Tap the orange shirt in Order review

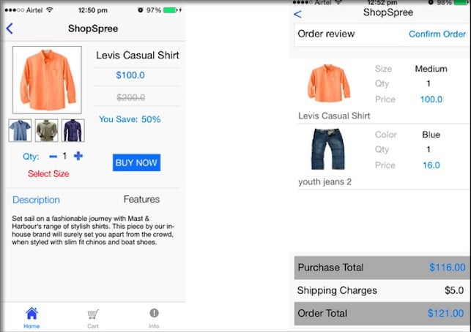[329, 83]
